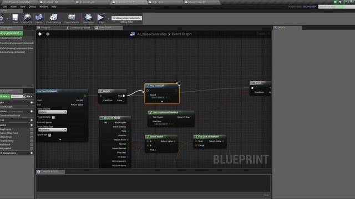The height and width of the screenshot is (199, 355).
Task: Click the Play toolbar button
Action: click(101, 18)
